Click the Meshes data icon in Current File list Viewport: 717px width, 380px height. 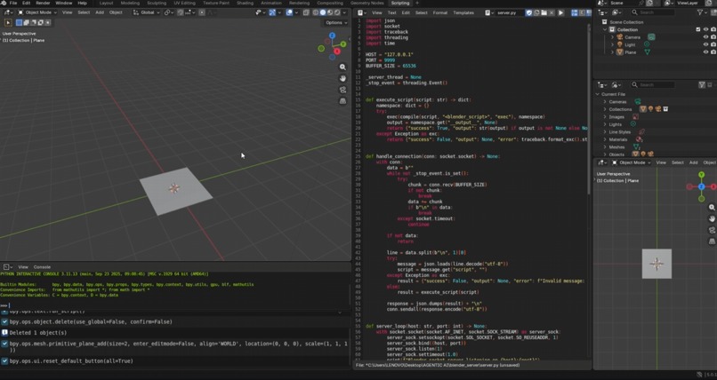click(636, 146)
